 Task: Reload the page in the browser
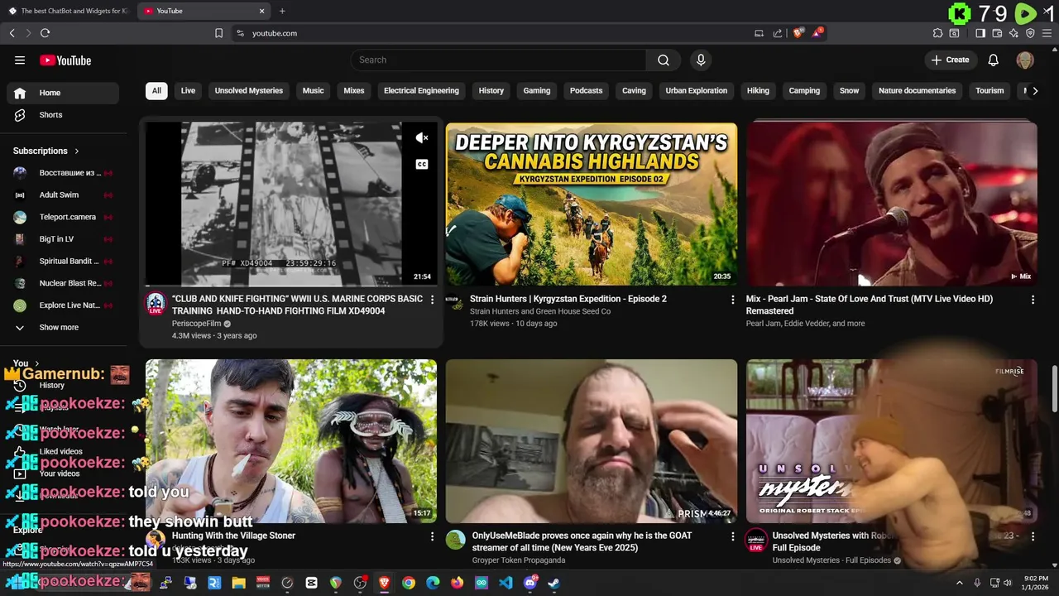[45, 33]
